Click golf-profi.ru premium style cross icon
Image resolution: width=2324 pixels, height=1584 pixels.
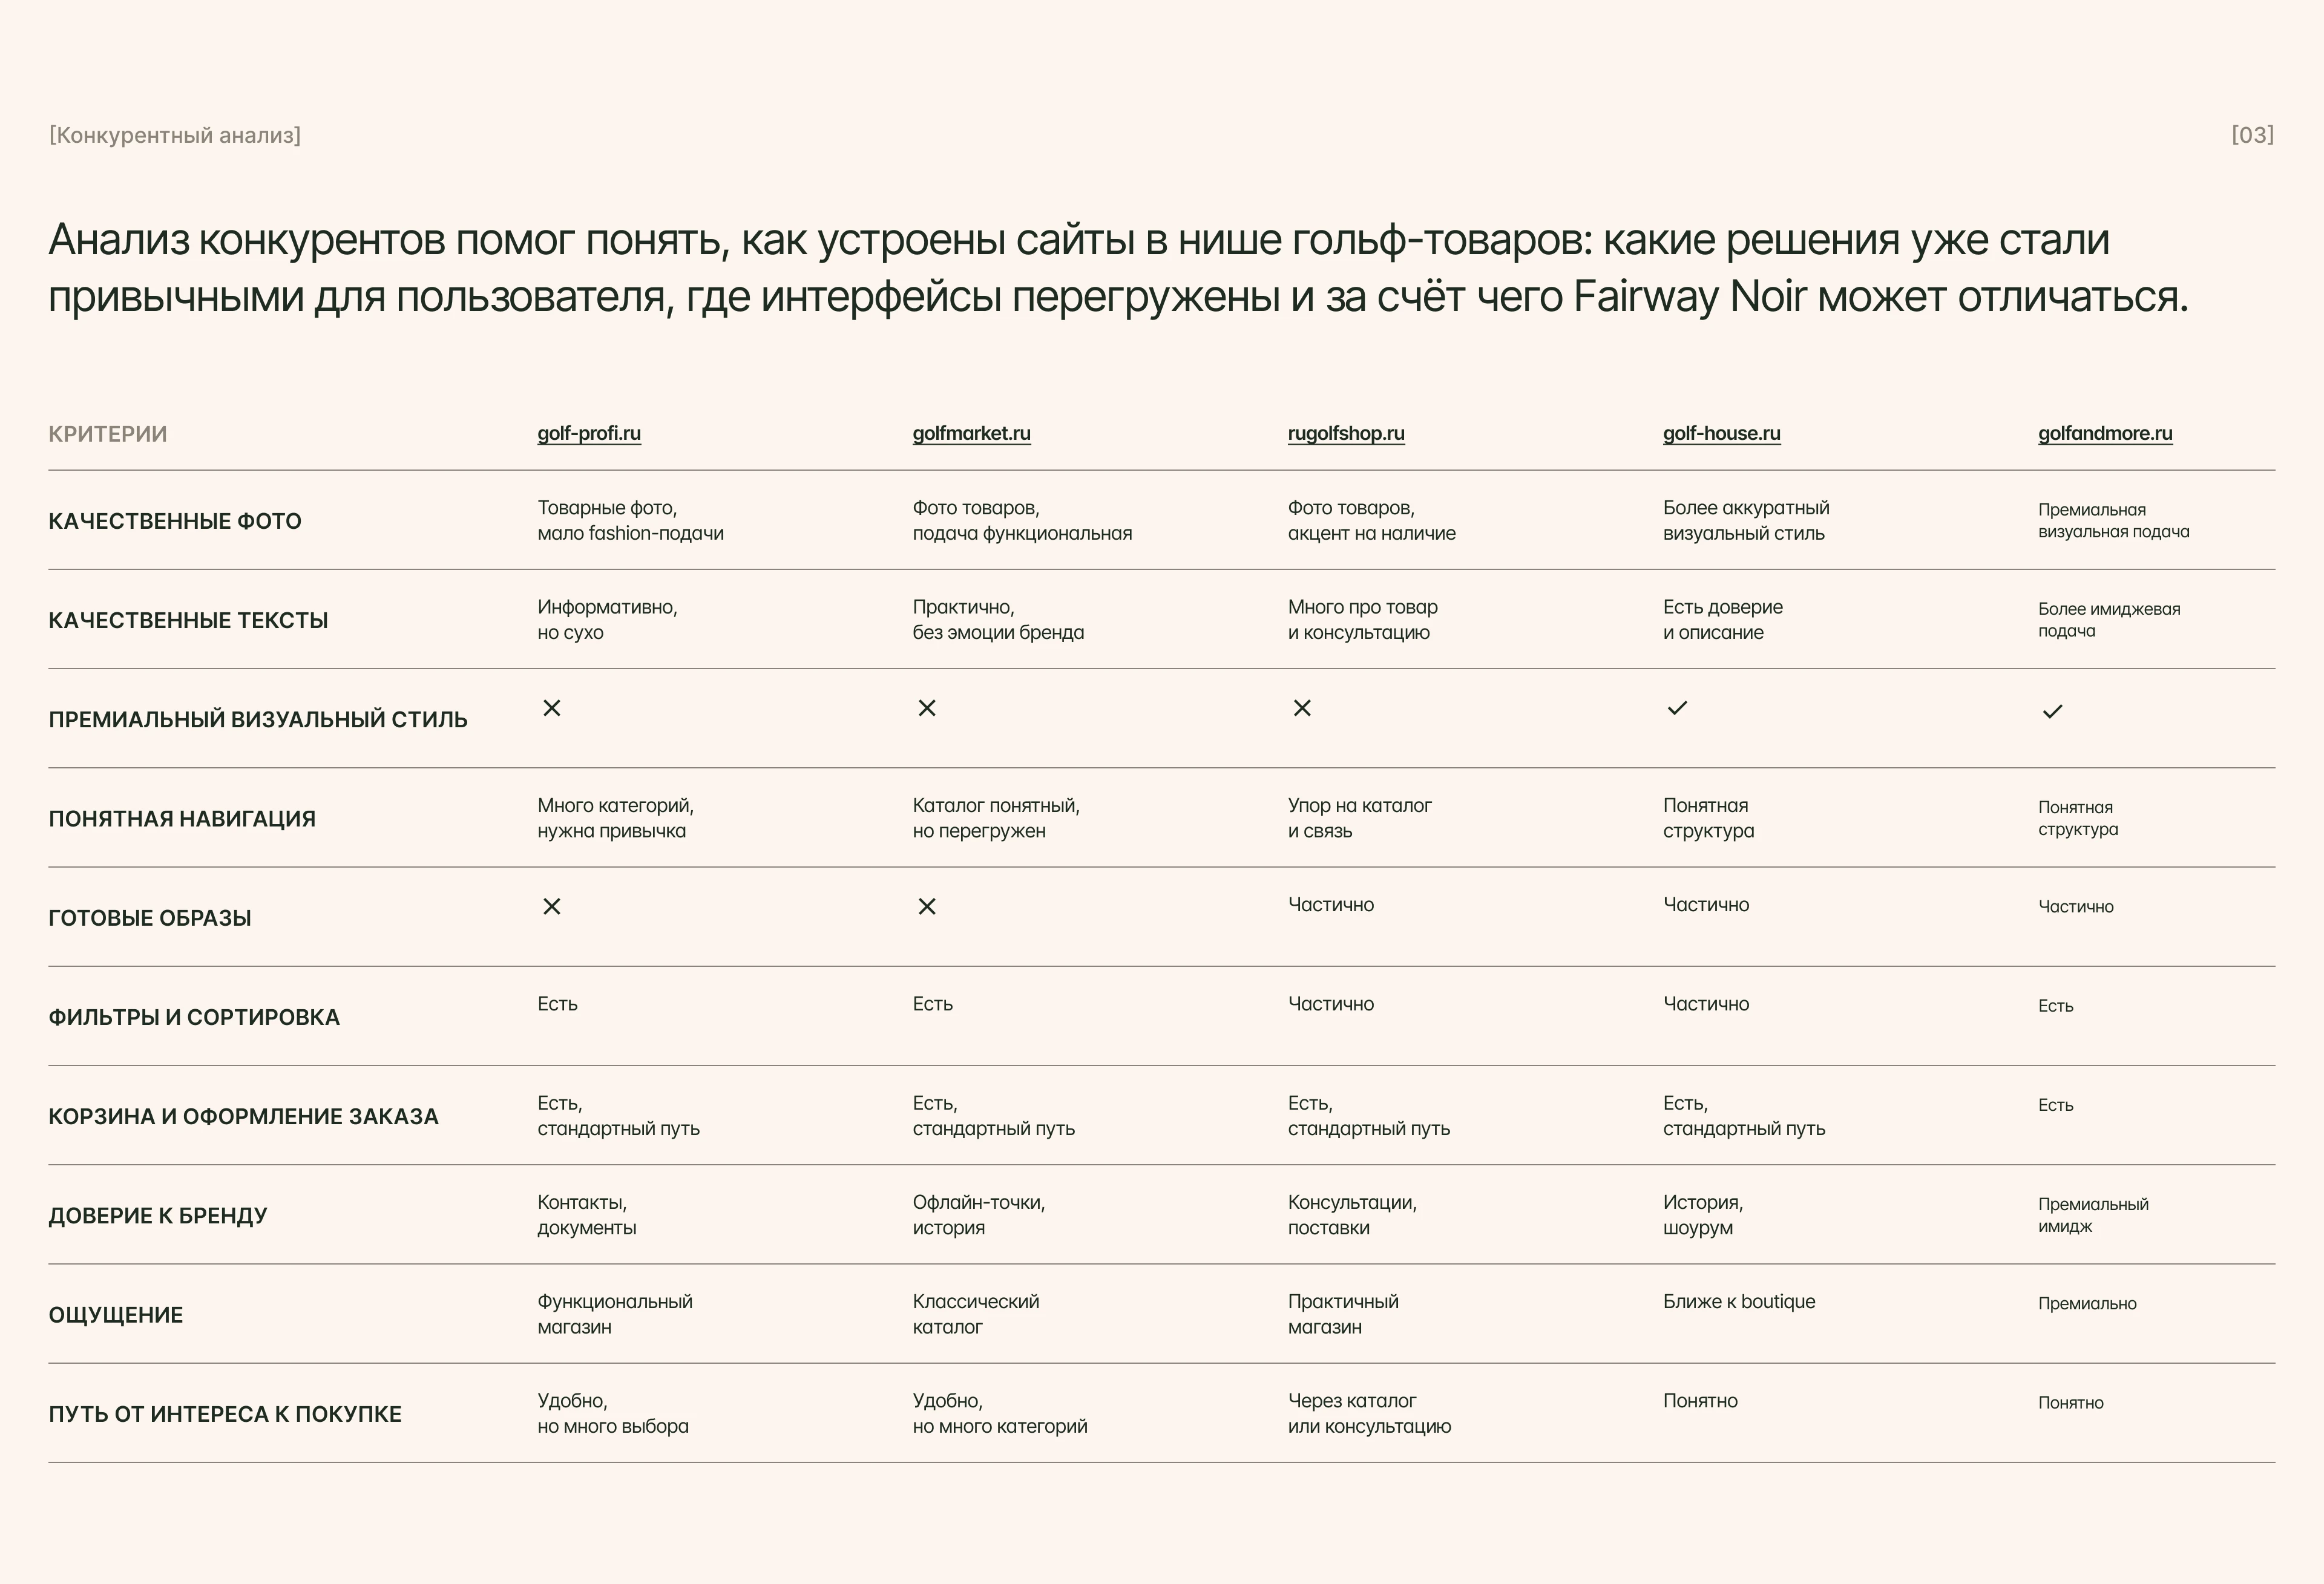tap(552, 708)
